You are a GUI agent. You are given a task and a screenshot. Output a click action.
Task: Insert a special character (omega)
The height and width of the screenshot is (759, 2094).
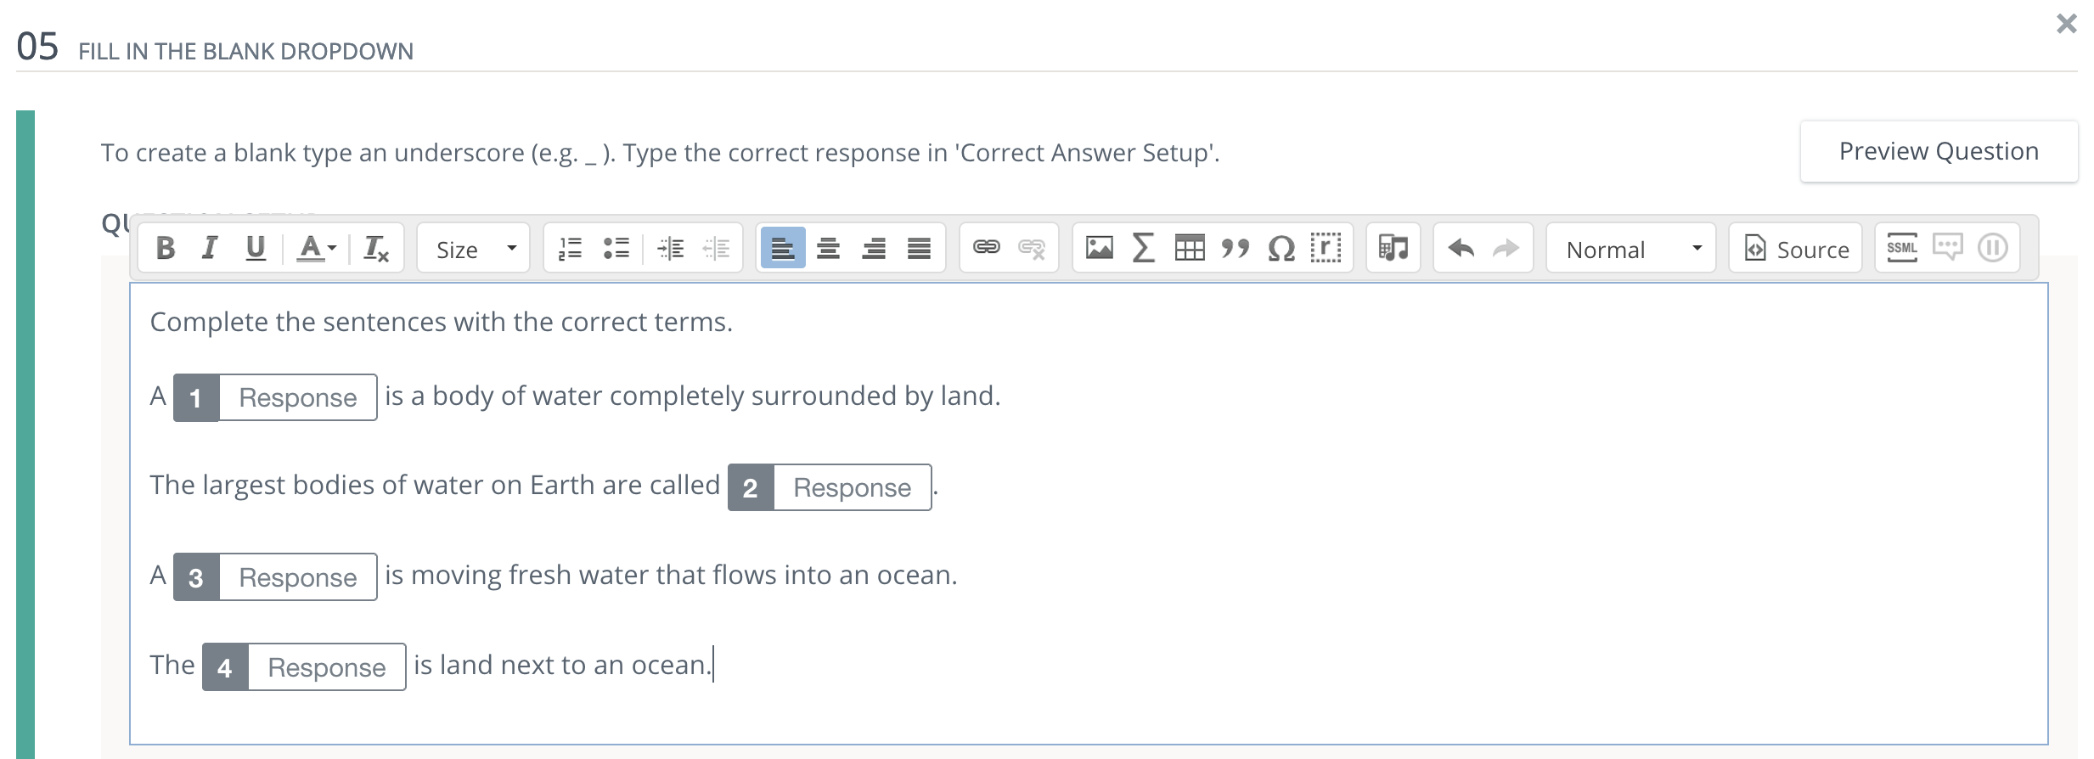coord(1282,248)
